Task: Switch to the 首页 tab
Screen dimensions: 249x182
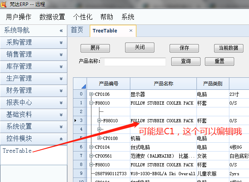Action: tap(77, 30)
